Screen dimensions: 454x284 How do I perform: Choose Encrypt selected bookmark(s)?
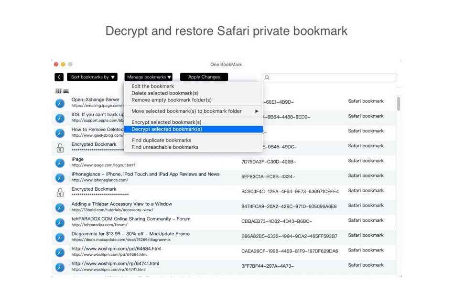[166, 122]
